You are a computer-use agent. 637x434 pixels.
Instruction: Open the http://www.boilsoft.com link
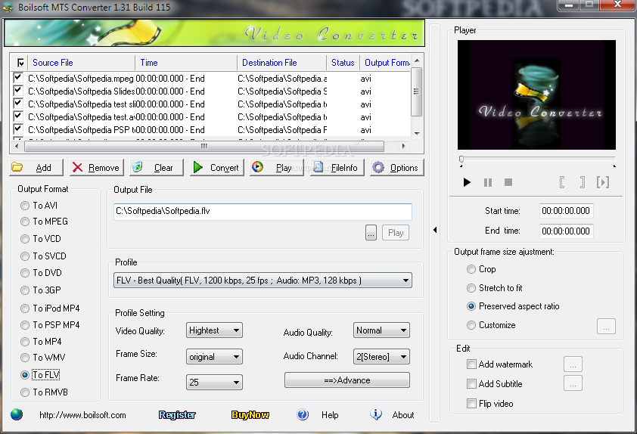click(82, 415)
